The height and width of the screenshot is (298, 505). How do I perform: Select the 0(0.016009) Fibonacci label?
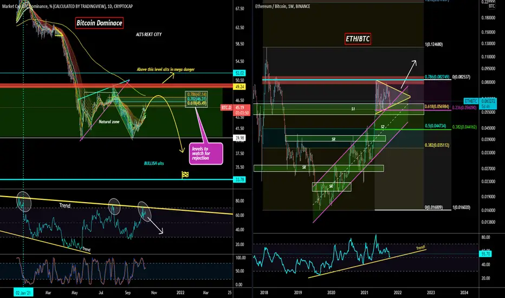pyautogui.click(x=433, y=207)
